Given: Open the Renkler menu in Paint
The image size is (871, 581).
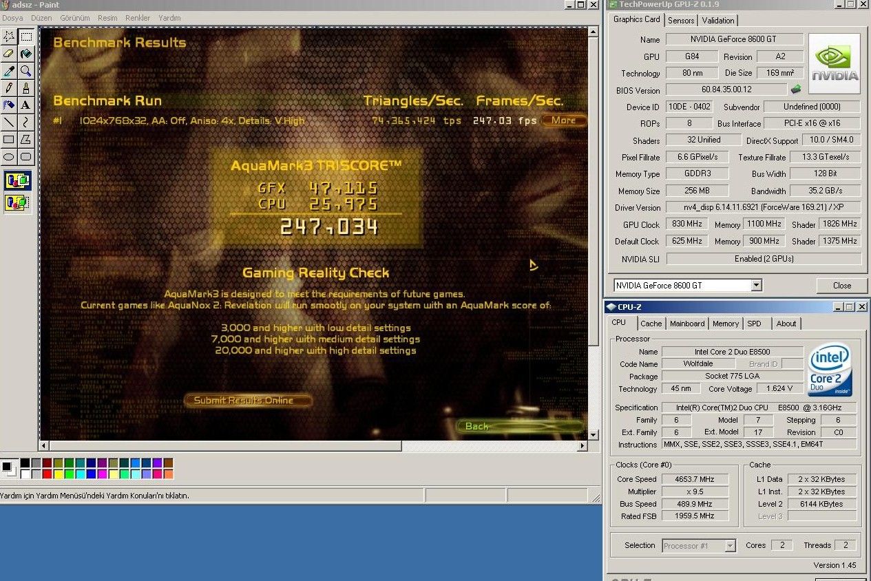Looking at the screenshot, I should tap(138, 18).
